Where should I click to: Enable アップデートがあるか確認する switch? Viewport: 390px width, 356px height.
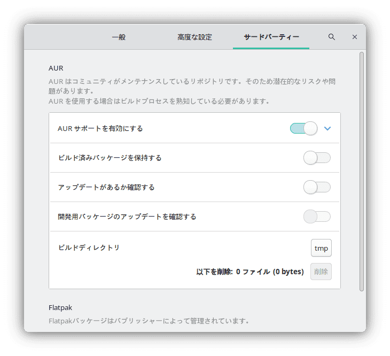pos(317,187)
